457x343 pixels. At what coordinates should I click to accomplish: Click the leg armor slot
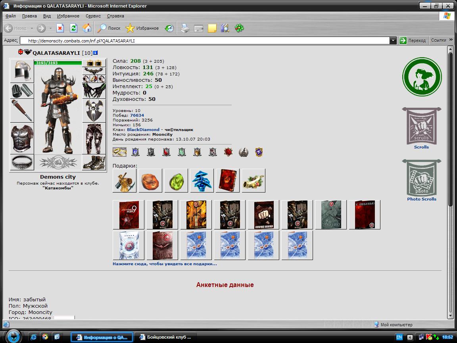click(x=94, y=138)
